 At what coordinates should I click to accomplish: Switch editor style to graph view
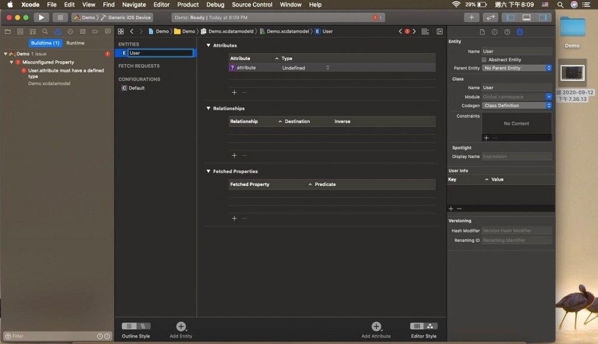(430, 326)
